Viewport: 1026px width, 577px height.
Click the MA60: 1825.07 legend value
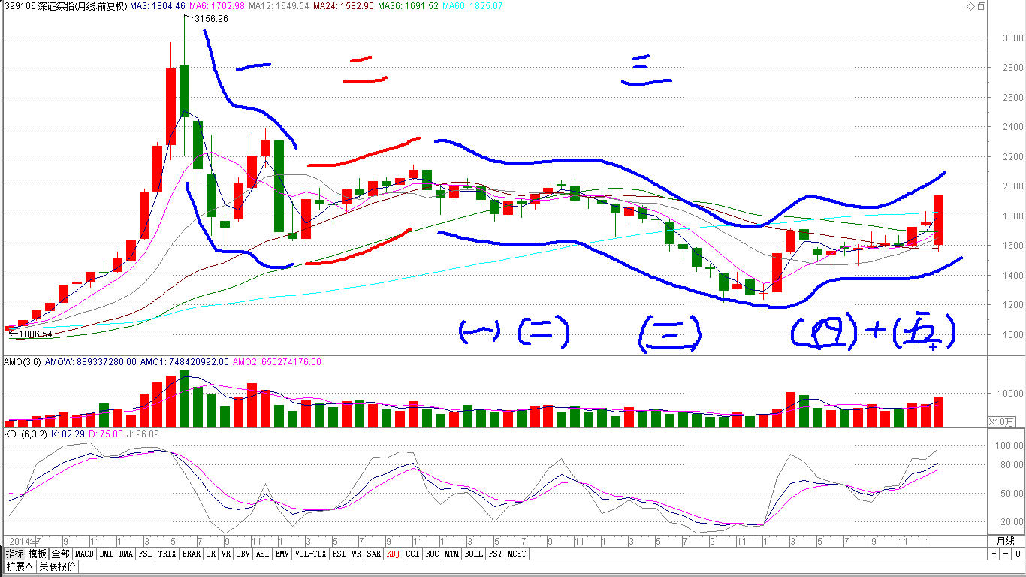[x=472, y=6]
